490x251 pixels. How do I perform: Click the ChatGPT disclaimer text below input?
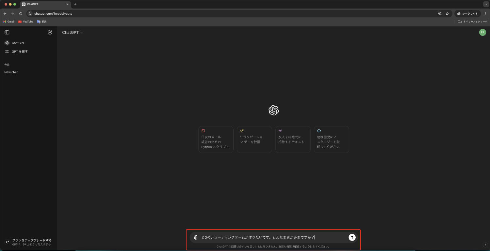(273, 246)
